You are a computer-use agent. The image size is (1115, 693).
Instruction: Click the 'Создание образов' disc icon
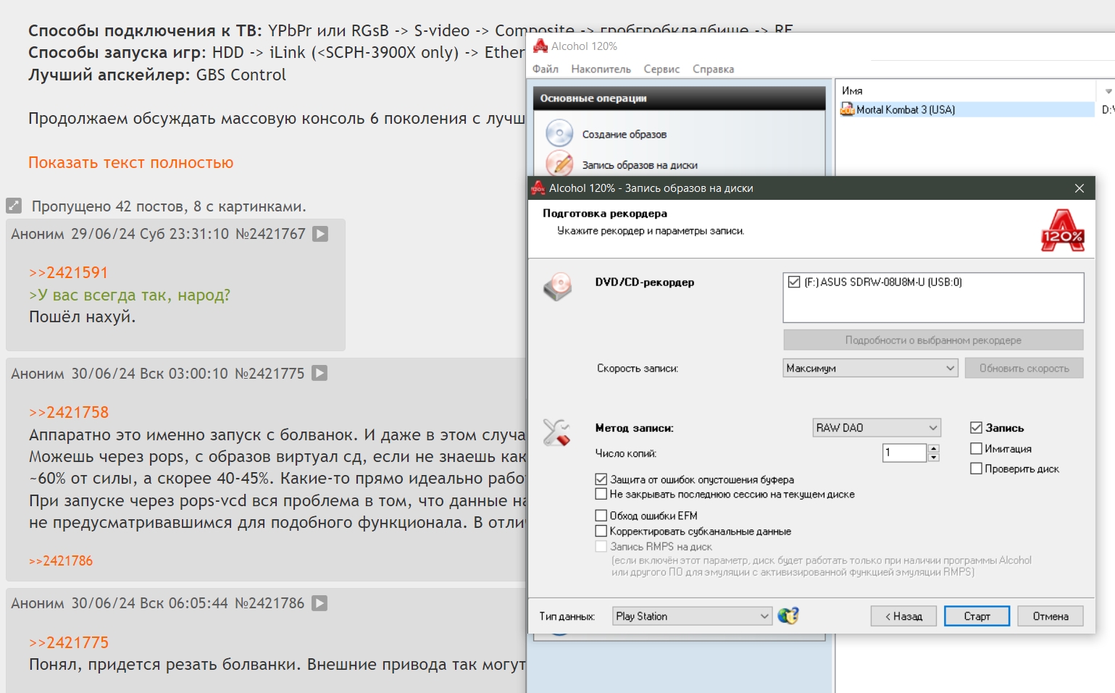click(559, 134)
